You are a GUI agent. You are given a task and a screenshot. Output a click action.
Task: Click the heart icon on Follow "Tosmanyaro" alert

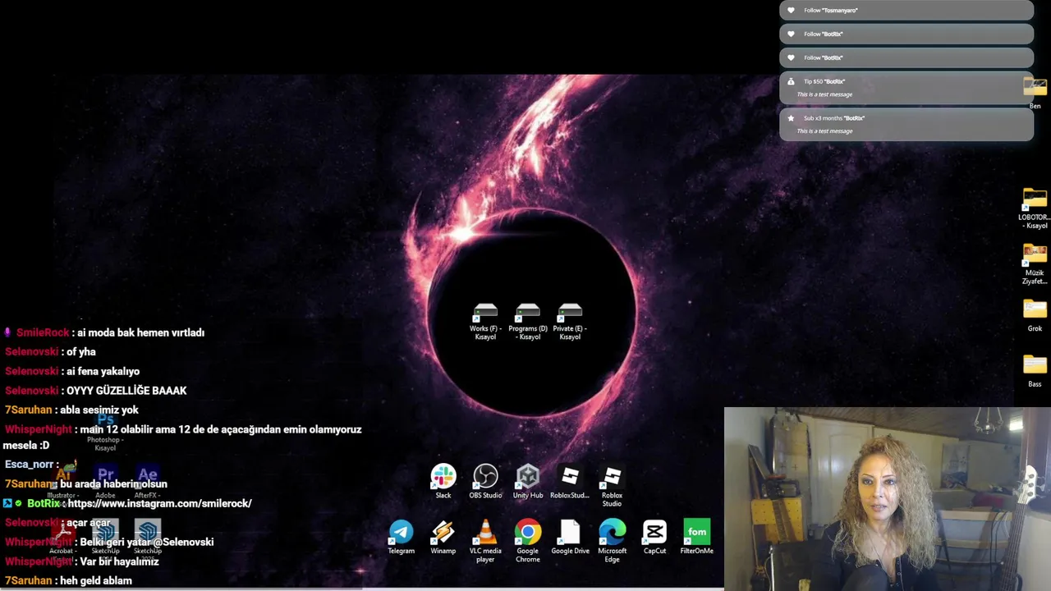pos(791,10)
